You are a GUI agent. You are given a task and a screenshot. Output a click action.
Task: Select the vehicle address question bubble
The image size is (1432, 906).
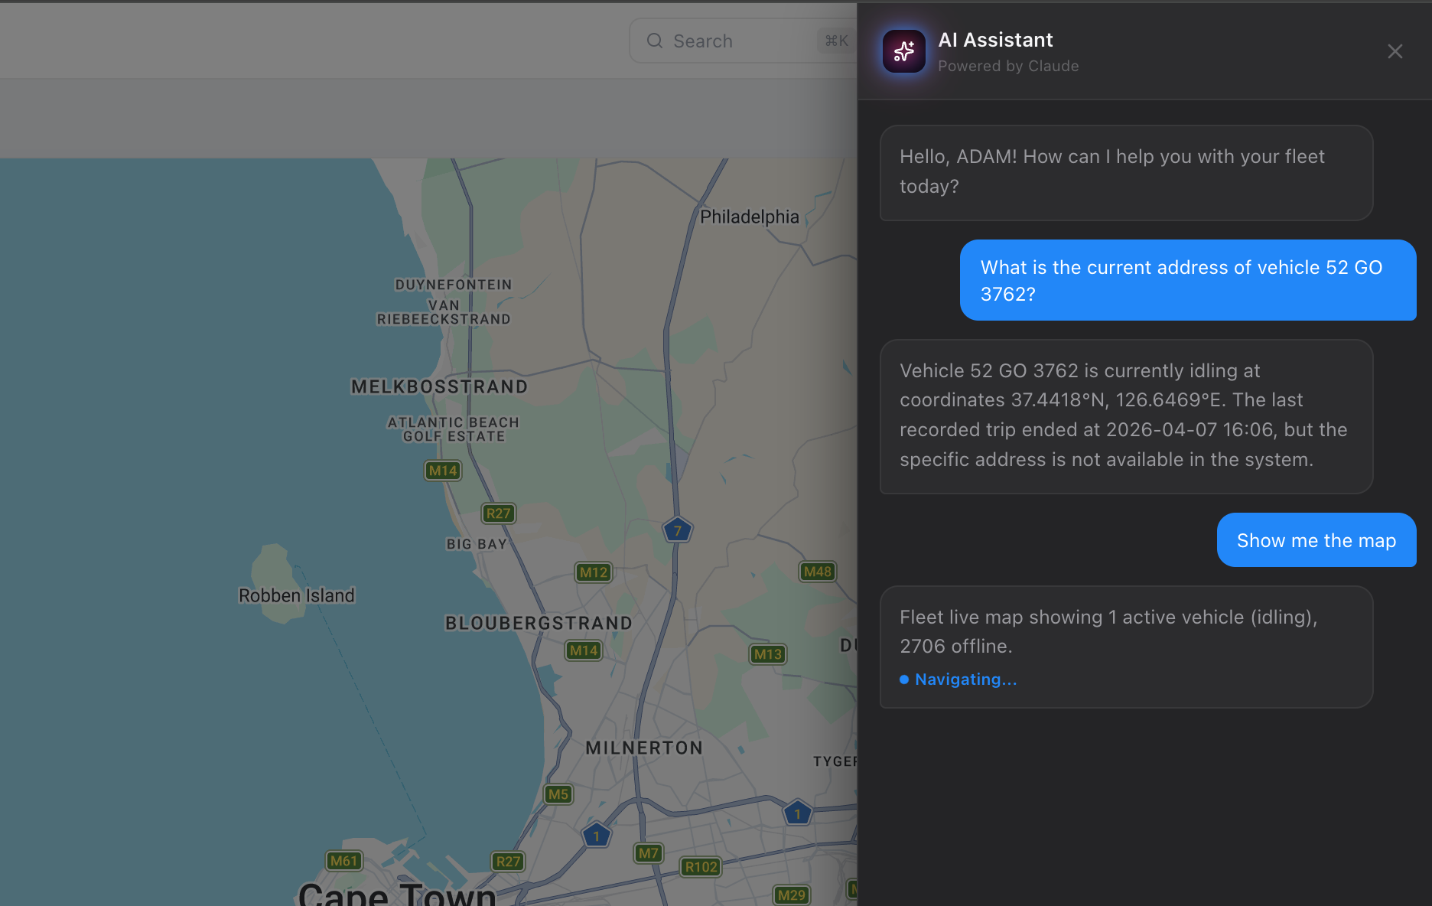(x=1187, y=280)
